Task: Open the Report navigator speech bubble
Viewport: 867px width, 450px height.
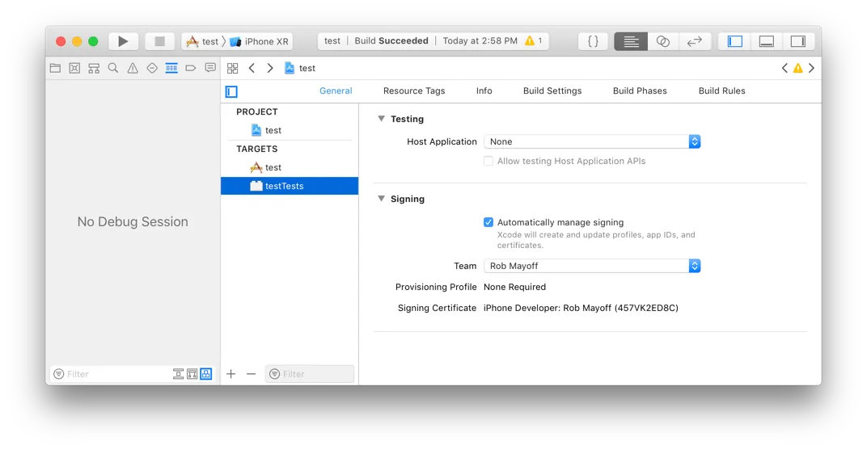Action: (210, 68)
